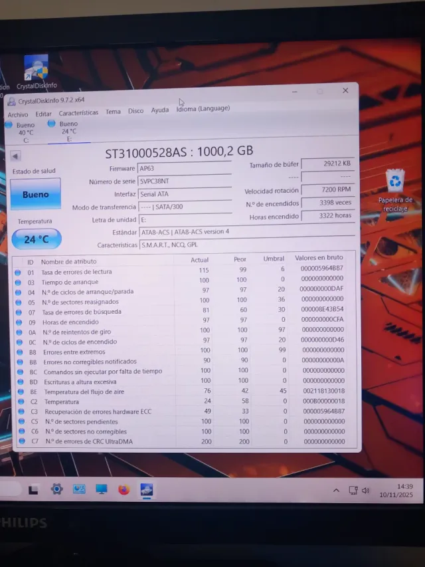Click the CrystalDiskInfo taskbar icon
Screen dimensions: 425x567
click(x=146, y=490)
